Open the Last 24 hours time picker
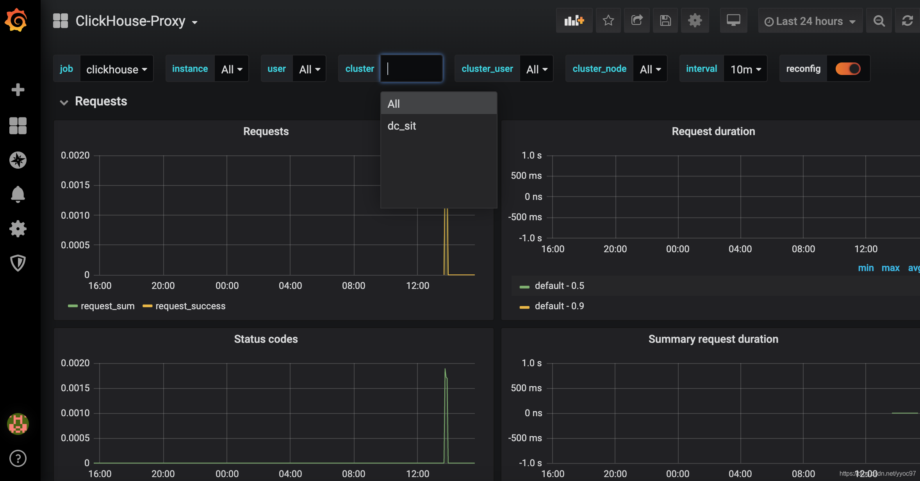The height and width of the screenshot is (481, 920). pos(810,21)
